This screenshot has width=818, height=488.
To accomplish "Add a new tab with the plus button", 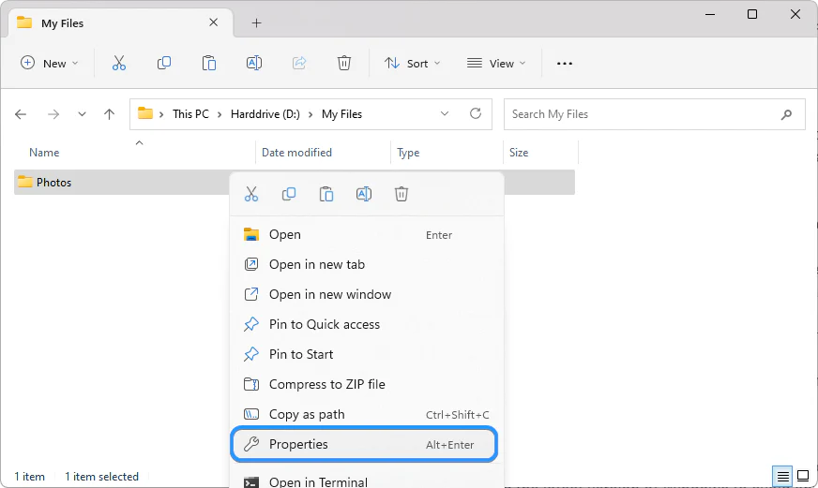I will pyautogui.click(x=257, y=22).
